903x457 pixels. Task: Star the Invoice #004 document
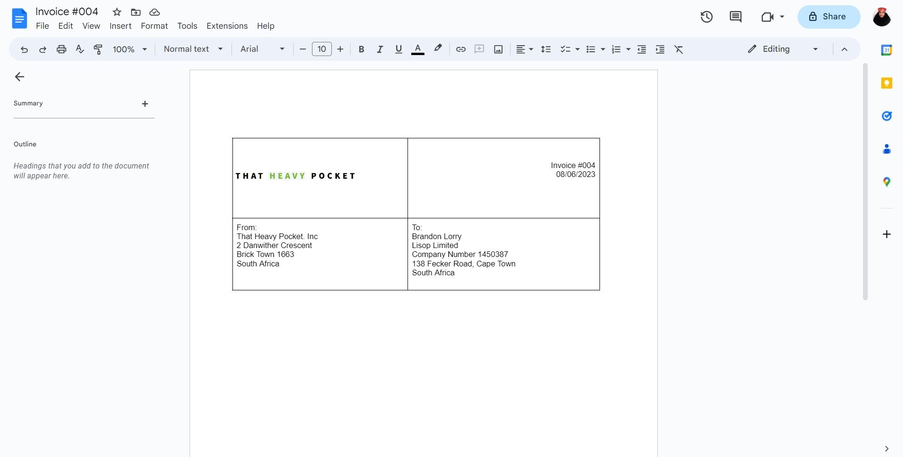tap(117, 12)
